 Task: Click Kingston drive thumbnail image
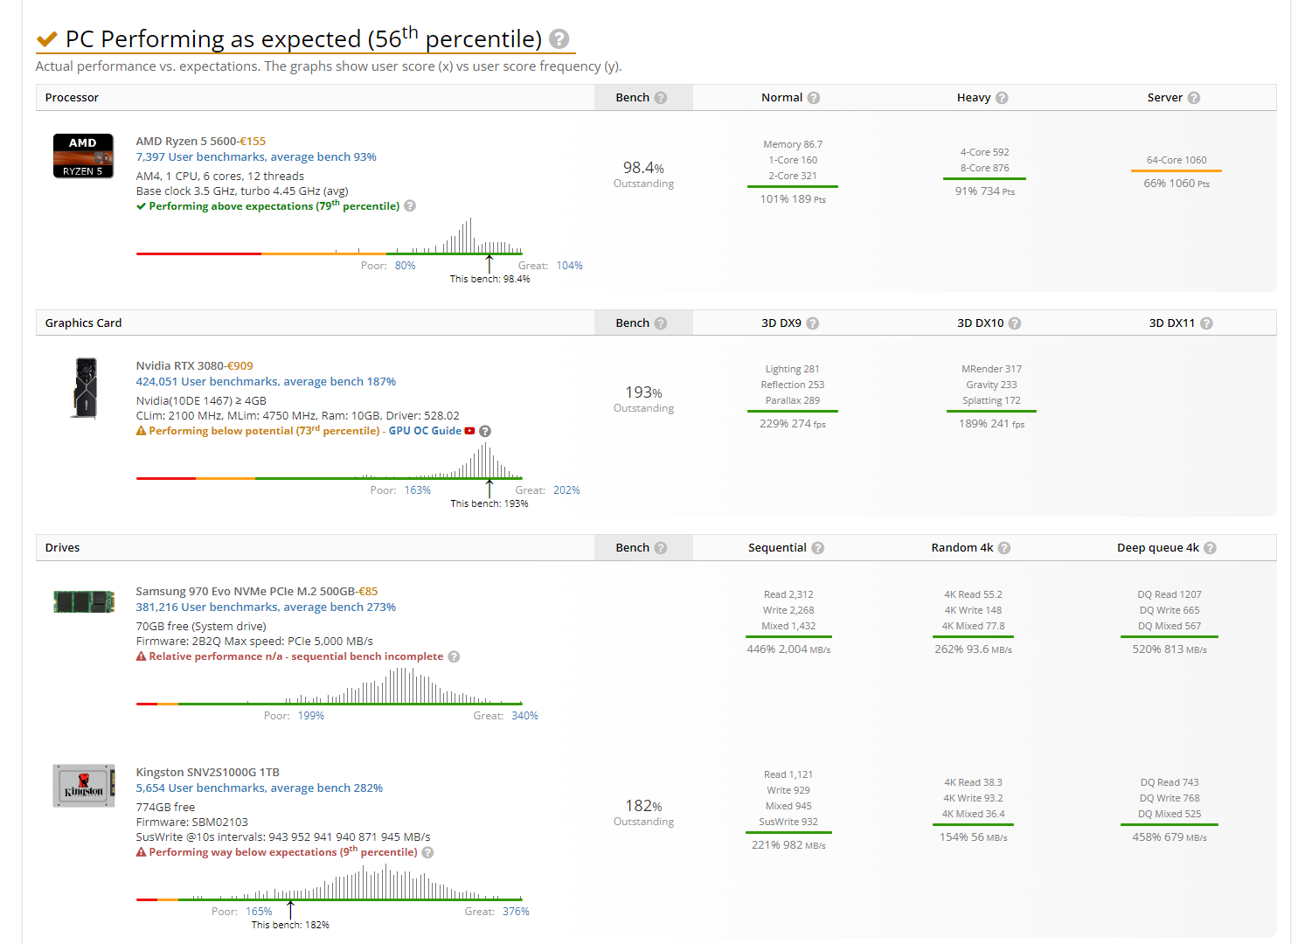pos(84,786)
